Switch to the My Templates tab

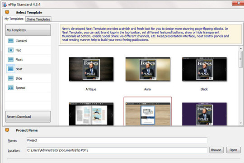(x=14, y=19)
